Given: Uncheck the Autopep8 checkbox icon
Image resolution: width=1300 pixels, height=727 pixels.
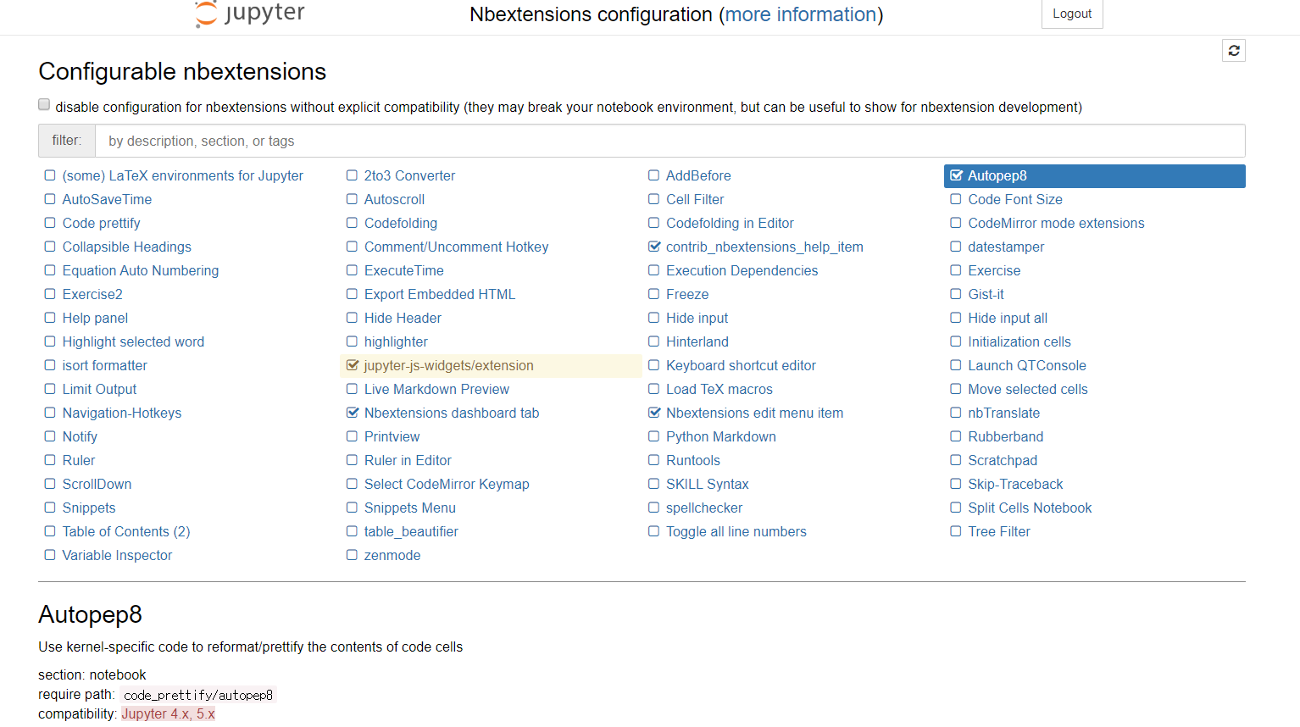Looking at the screenshot, I should pos(956,175).
